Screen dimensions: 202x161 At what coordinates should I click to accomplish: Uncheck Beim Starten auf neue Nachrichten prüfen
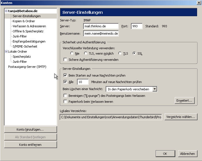[x=65, y=75]
